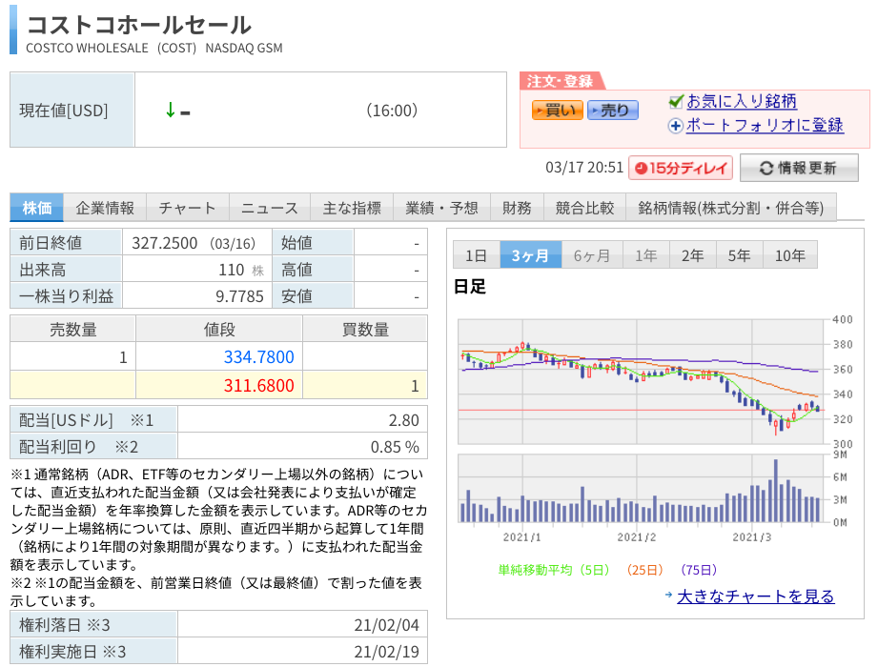This screenshot has width=878, height=667.
Task: Open the 業績・予想 tab
Action: pos(441,208)
